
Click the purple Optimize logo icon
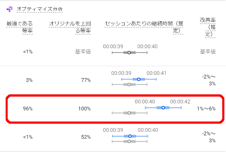pyautogui.click(x=9, y=9)
